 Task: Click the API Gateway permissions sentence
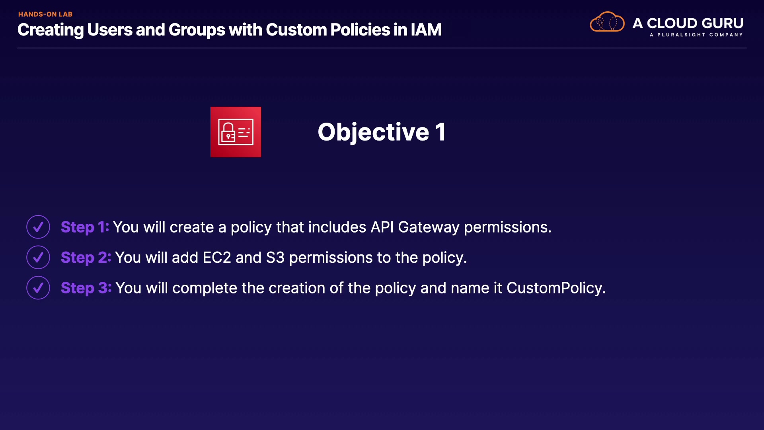pyautogui.click(x=332, y=227)
